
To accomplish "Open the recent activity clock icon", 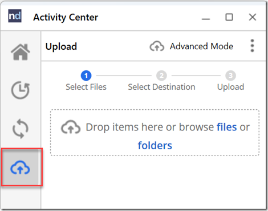I will coord(21,90).
